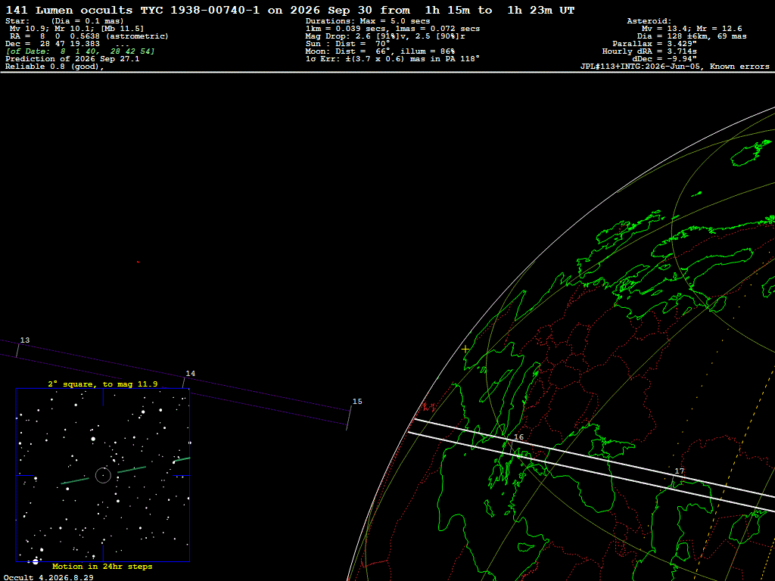Click the 'Reliable 0.8 (good)' text
The height and width of the screenshot is (581, 775).
tap(54, 67)
